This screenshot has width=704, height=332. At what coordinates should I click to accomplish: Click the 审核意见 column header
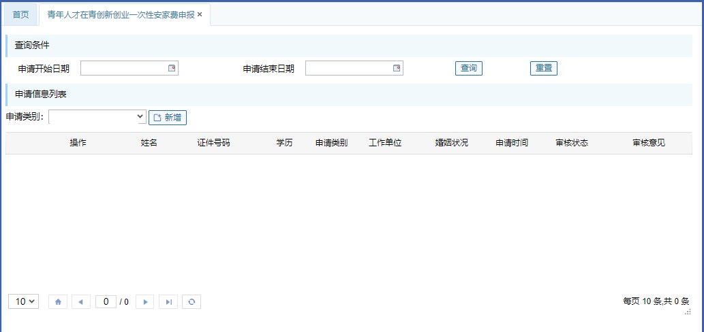click(649, 143)
